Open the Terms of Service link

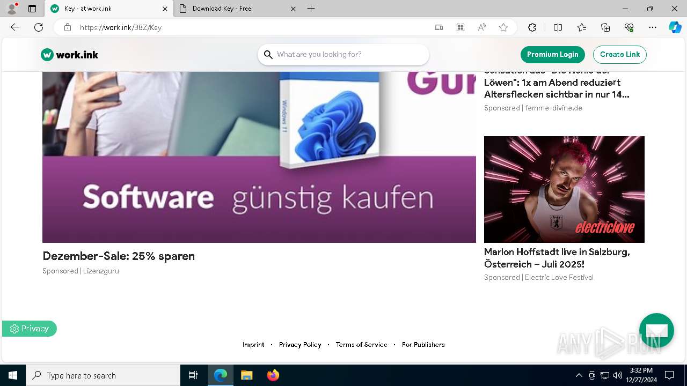(x=361, y=345)
